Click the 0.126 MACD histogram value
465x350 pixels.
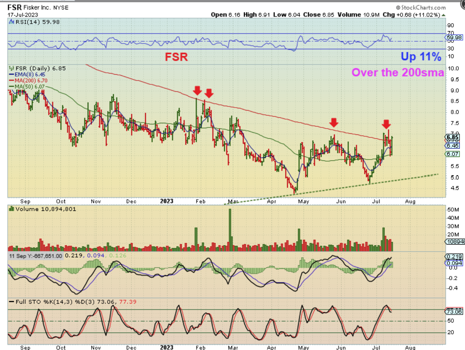pos(118,255)
